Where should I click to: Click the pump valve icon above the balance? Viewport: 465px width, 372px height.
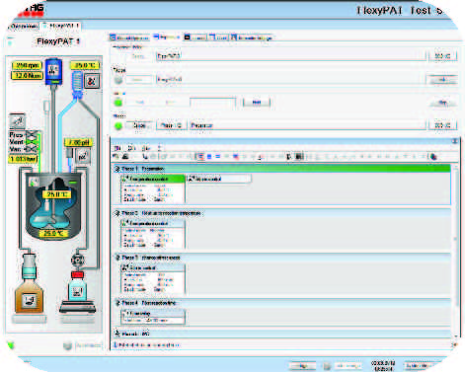click(78, 260)
